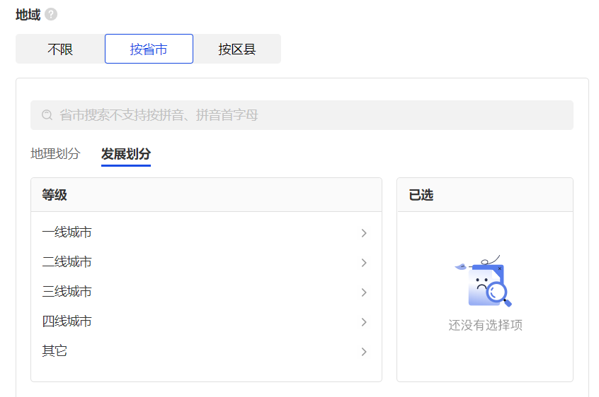Expand 一线城市 with its chevron arrow
This screenshot has height=397, width=599.
364,233
